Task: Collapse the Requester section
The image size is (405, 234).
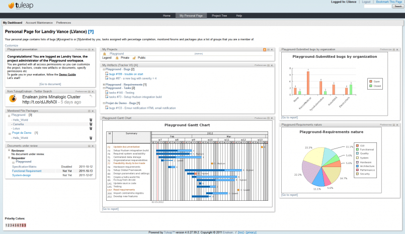Action: (x=9, y=158)
